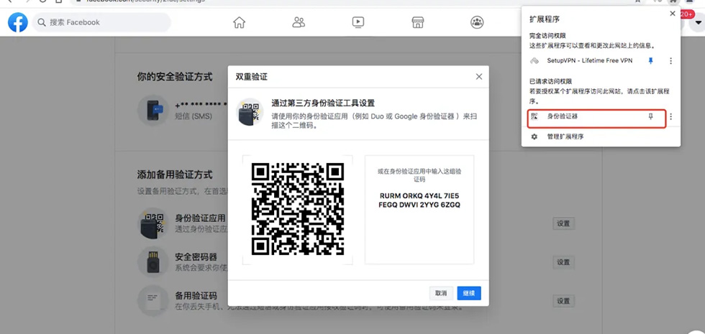Screen dimensions: 705x334
Task: Click the 继续 button in dialog
Action: click(469, 293)
